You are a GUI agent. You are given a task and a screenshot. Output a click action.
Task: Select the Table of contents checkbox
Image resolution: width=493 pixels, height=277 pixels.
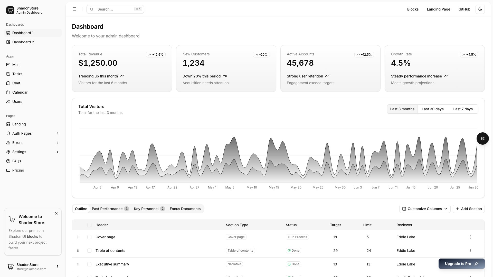pyautogui.click(x=89, y=251)
